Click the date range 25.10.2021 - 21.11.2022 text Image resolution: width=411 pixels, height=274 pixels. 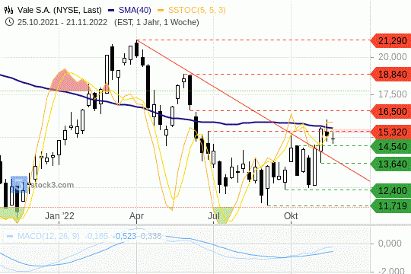[x=62, y=22]
